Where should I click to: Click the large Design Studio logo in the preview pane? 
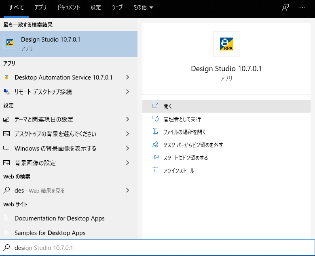(226, 44)
